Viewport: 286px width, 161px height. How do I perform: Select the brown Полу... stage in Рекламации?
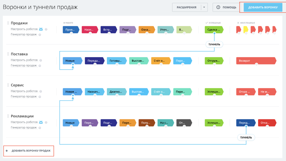click(147, 123)
